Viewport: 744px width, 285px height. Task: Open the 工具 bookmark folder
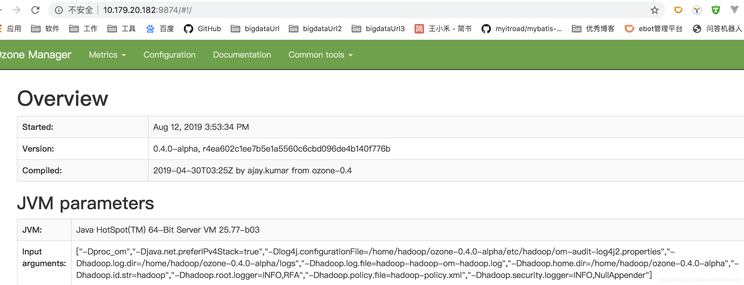click(122, 28)
